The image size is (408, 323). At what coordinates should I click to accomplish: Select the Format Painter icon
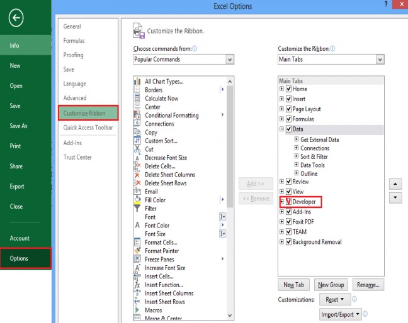[138, 251]
